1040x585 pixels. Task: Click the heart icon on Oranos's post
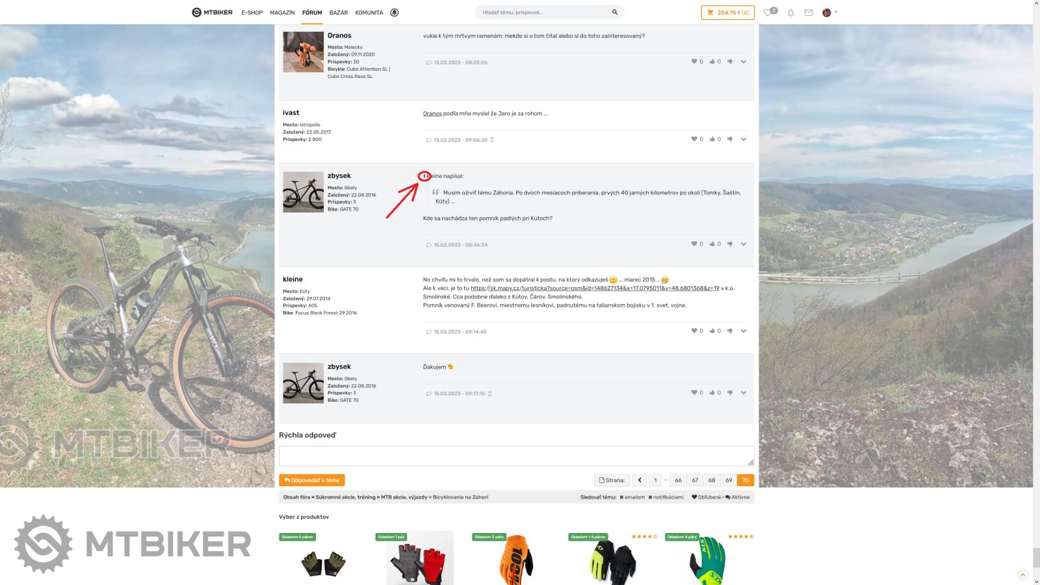694,62
